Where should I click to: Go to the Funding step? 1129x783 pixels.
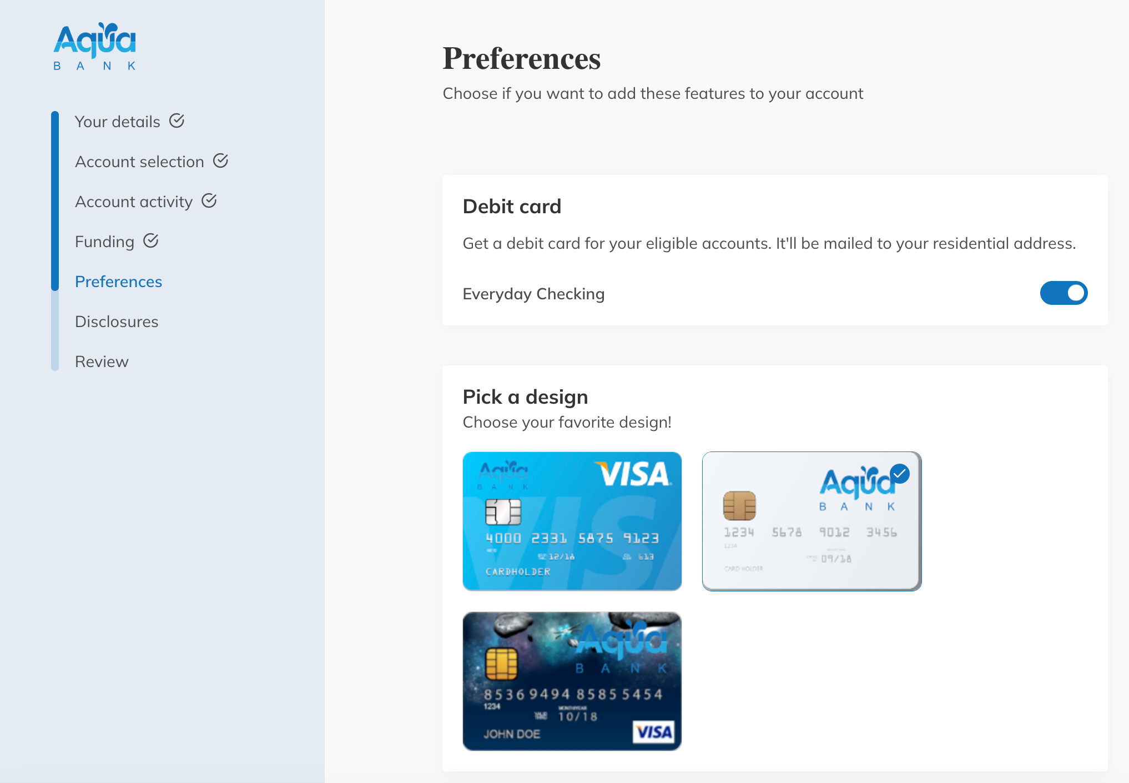[104, 242]
